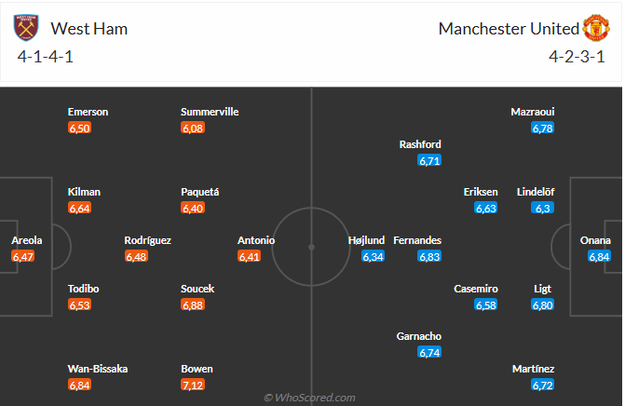Screen dimensions: 625x406
Task: Click Bowen's 7,12 rating badge
Action: coord(193,385)
